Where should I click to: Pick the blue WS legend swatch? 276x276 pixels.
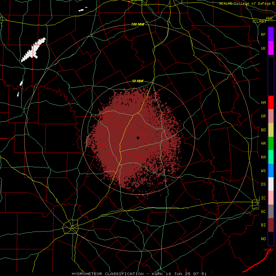click(x=271, y=171)
